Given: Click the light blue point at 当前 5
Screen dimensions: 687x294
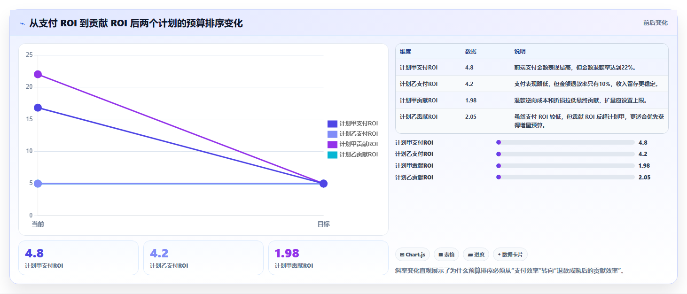Looking at the screenshot, I should point(38,183).
